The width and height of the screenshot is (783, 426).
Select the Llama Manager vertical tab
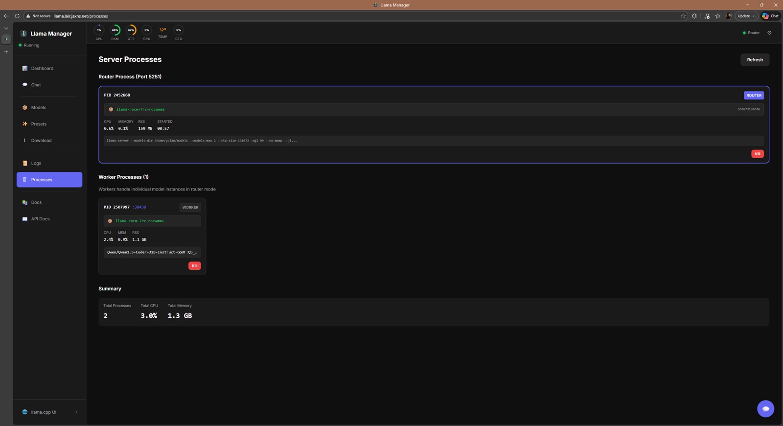point(6,39)
